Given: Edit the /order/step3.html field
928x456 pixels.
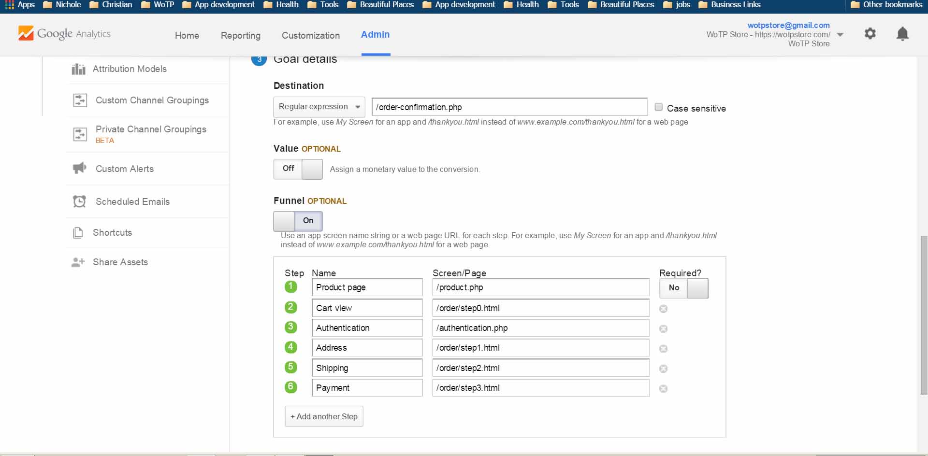Looking at the screenshot, I should pyautogui.click(x=541, y=388).
